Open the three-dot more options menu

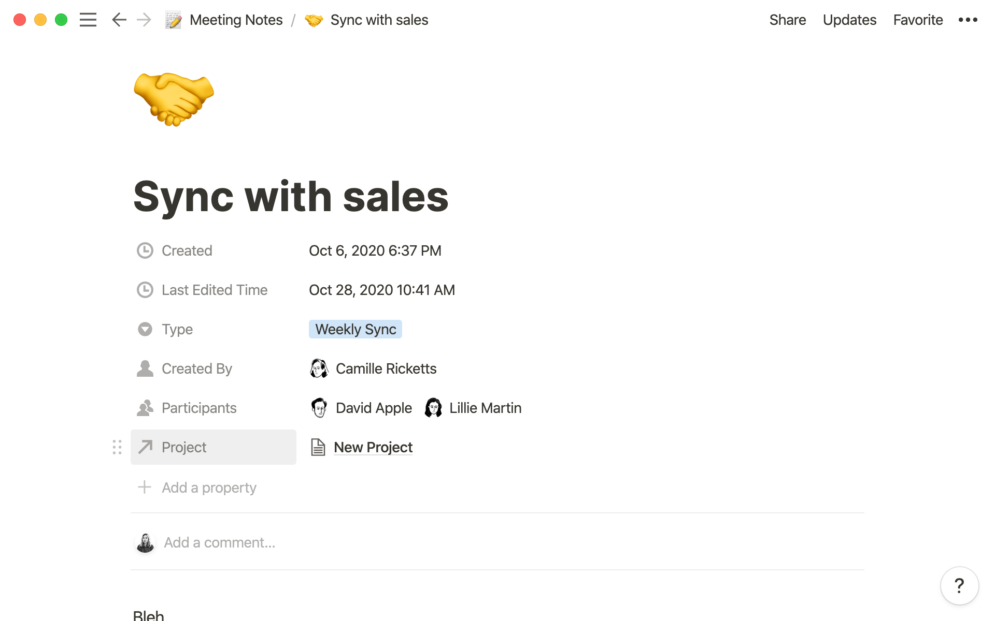(x=968, y=20)
